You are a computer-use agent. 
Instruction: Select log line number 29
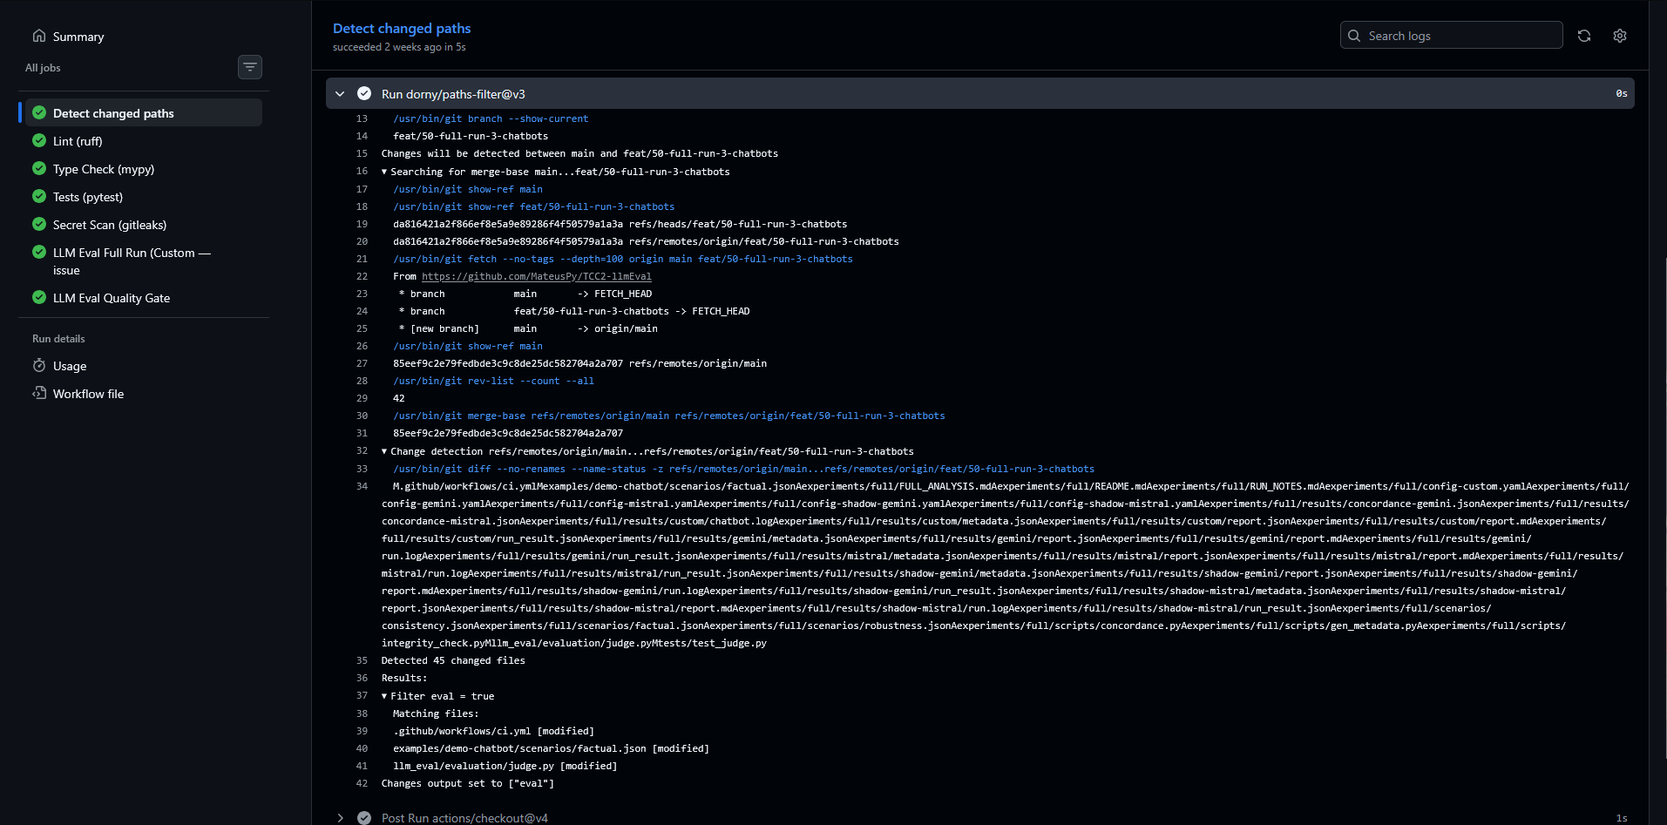pos(362,398)
